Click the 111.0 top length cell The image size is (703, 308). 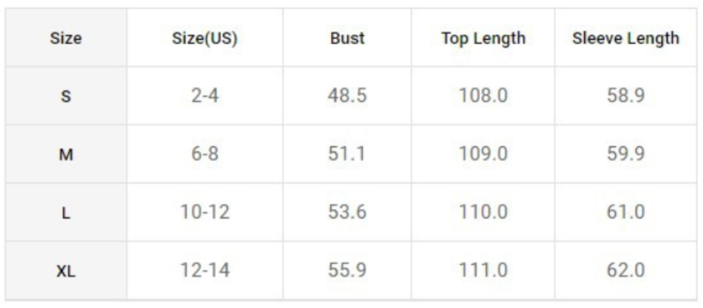[483, 271]
